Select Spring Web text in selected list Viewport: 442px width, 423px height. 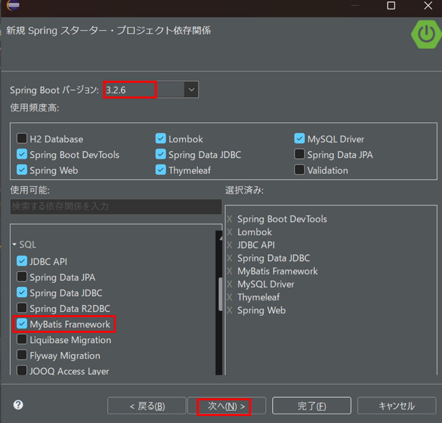click(261, 310)
